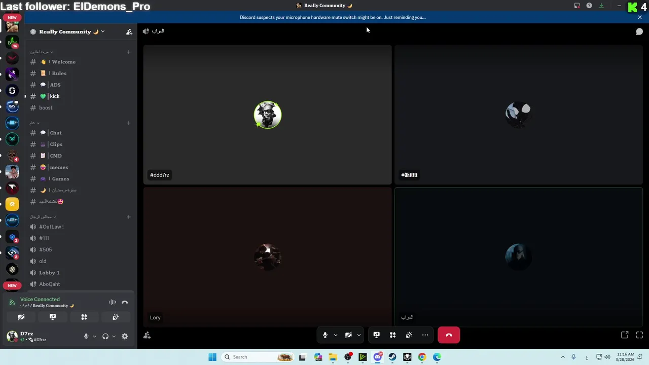Open soundboard from Voice Connected panel
This screenshot has width=649, height=365.
(x=116, y=317)
